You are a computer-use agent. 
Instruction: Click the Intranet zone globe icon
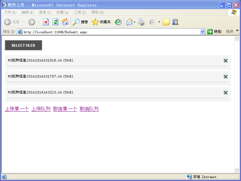189,177
